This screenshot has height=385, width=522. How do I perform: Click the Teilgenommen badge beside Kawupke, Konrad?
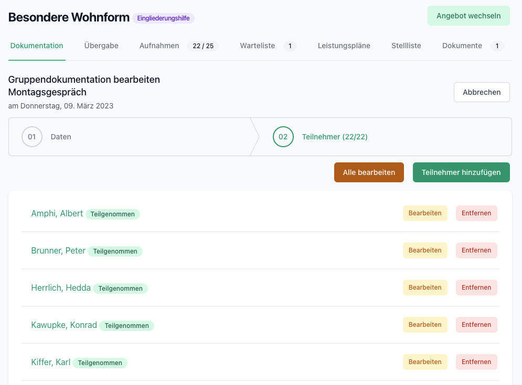tap(126, 326)
